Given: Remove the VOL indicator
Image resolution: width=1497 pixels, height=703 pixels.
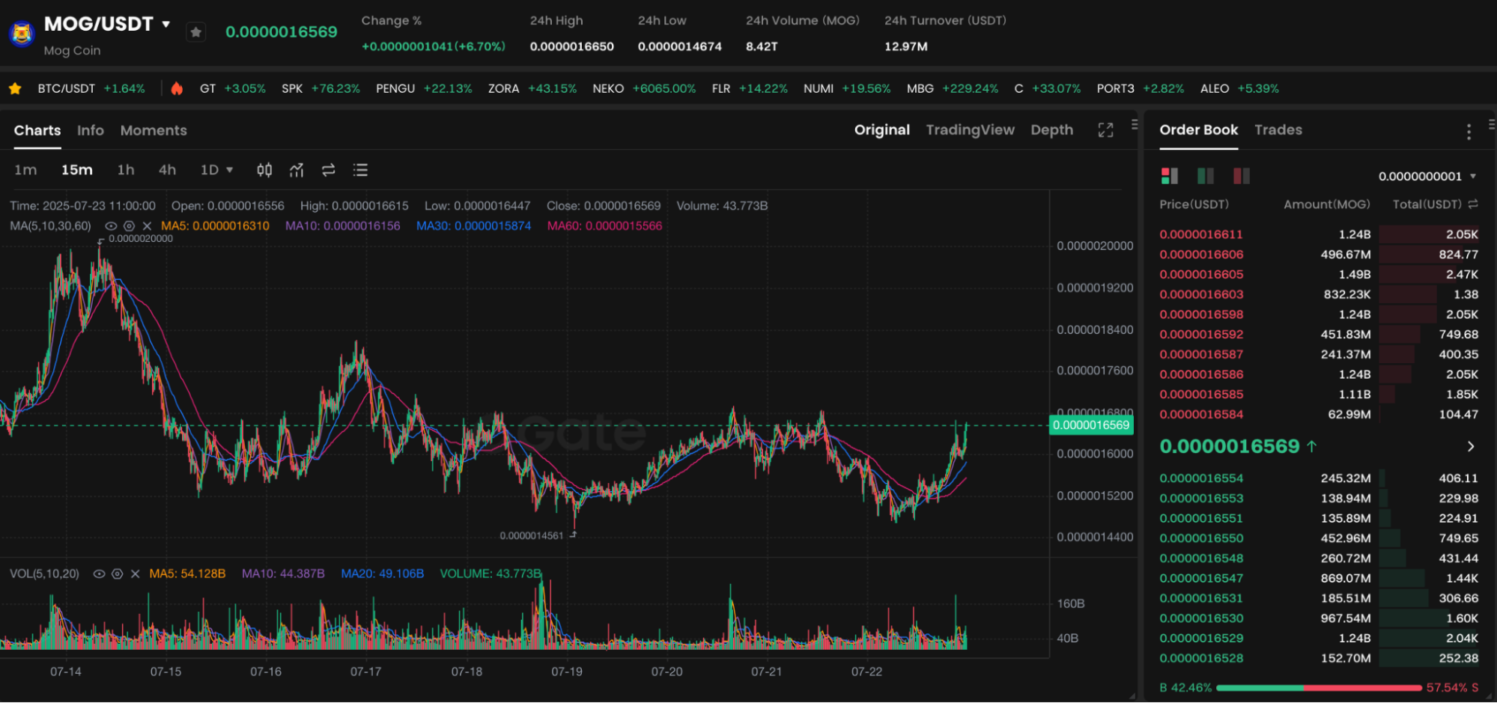Looking at the screenshot, I should click(135, 574).
